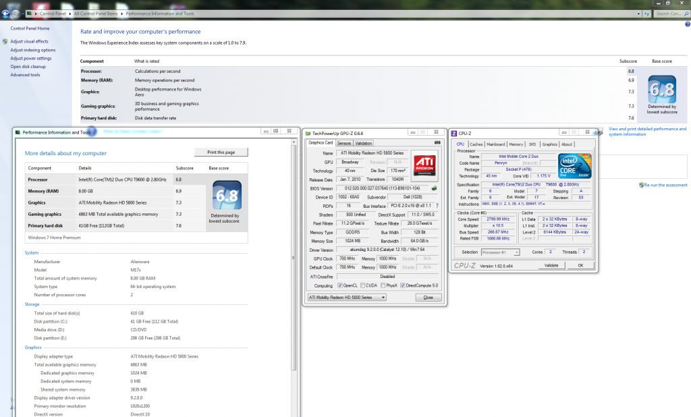691x417 pixels.
Task: Click the Search Control Panel field
Action: pos(671,13)
